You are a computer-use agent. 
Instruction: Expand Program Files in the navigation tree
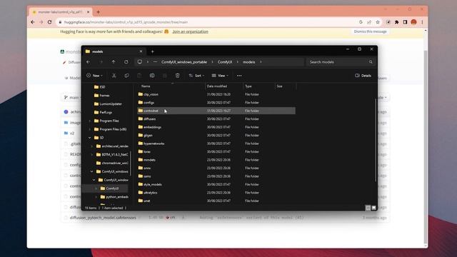pyautogui.click(x=90, y=121)
